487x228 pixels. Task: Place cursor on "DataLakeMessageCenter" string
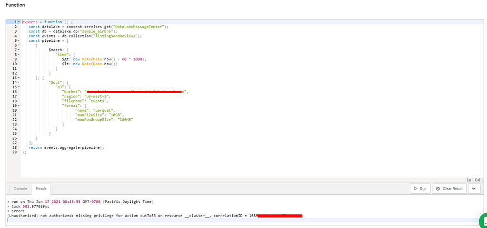143,27
